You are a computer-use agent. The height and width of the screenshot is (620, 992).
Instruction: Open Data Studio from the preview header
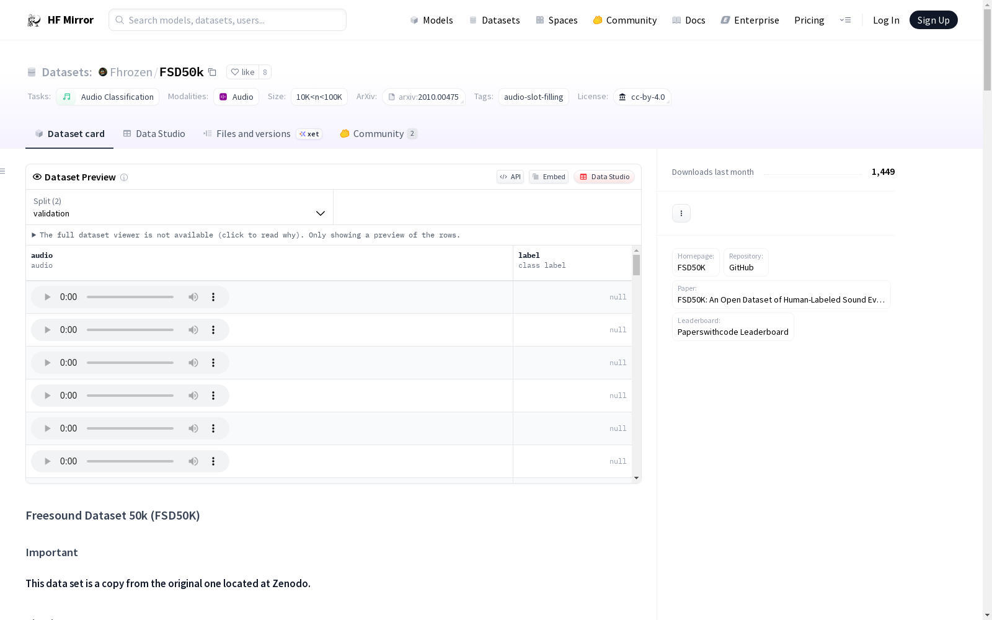[604, 177]
